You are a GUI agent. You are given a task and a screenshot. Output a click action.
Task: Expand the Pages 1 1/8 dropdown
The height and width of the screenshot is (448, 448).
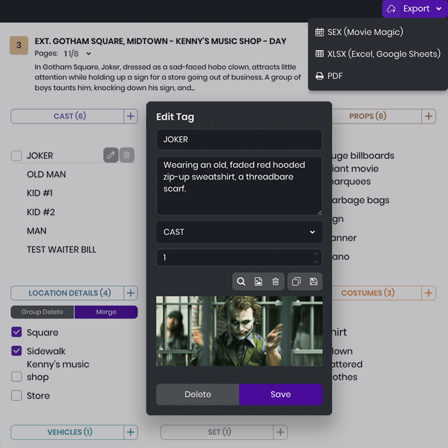(89, 54)
